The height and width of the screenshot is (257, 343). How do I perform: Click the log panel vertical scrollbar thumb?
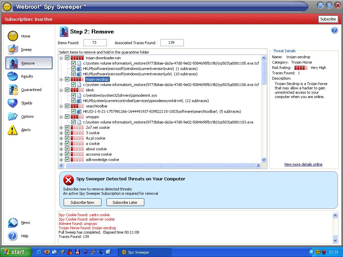tap(335, 236)
